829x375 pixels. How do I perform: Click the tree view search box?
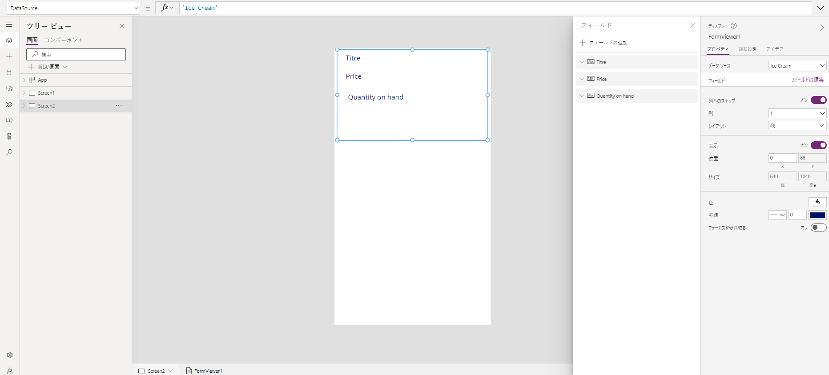pos(76,54)
